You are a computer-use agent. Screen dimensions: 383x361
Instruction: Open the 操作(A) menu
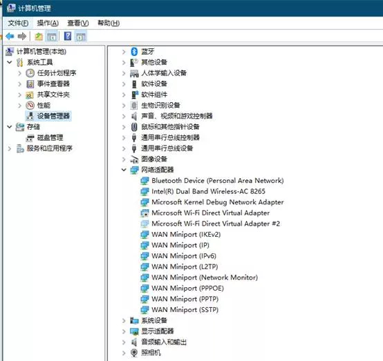48,23
